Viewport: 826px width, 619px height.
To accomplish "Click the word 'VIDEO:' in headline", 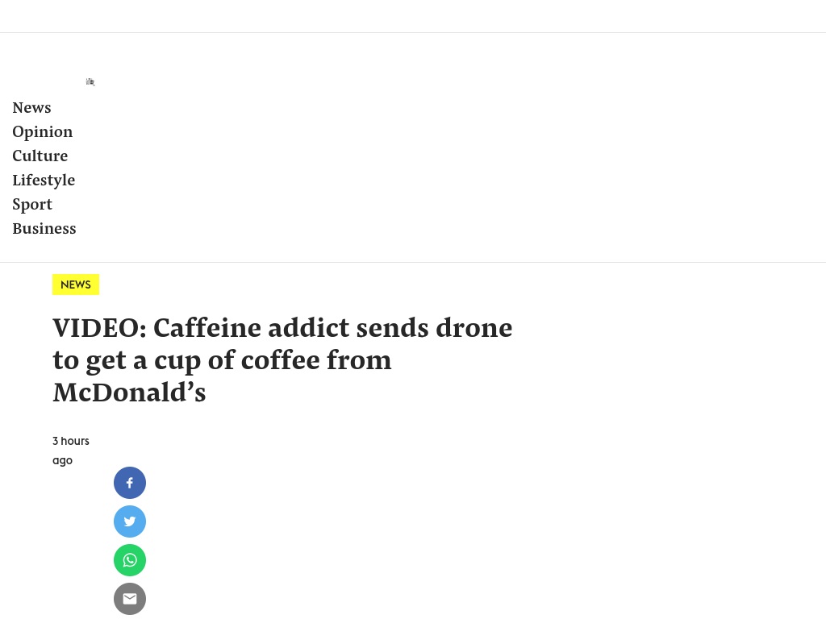I will (99, 328).
